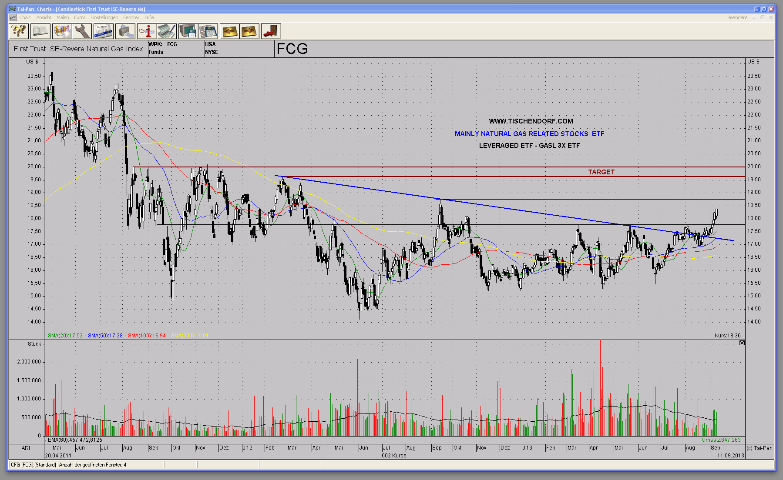Click the monitor with floppy disk icon
This screenshot has width=783, height=480.
click(x=188, y=31)
